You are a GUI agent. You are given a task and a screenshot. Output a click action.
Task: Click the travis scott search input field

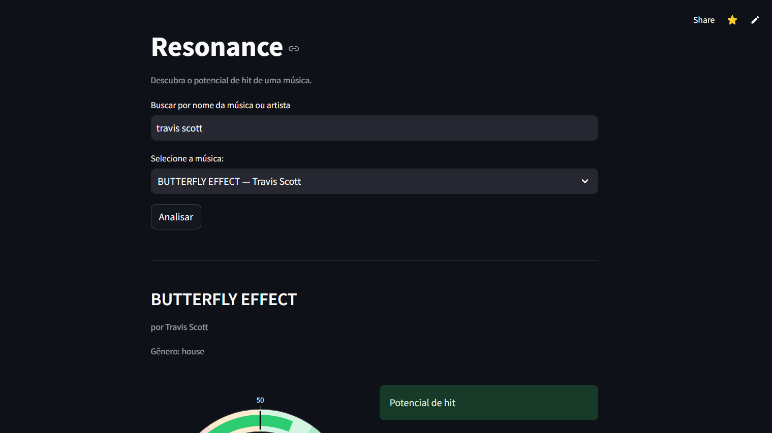374,128
